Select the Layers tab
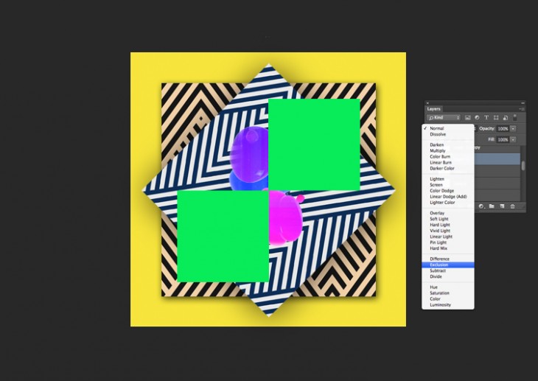This screenshot has width=538, height=381. [433, 109]
